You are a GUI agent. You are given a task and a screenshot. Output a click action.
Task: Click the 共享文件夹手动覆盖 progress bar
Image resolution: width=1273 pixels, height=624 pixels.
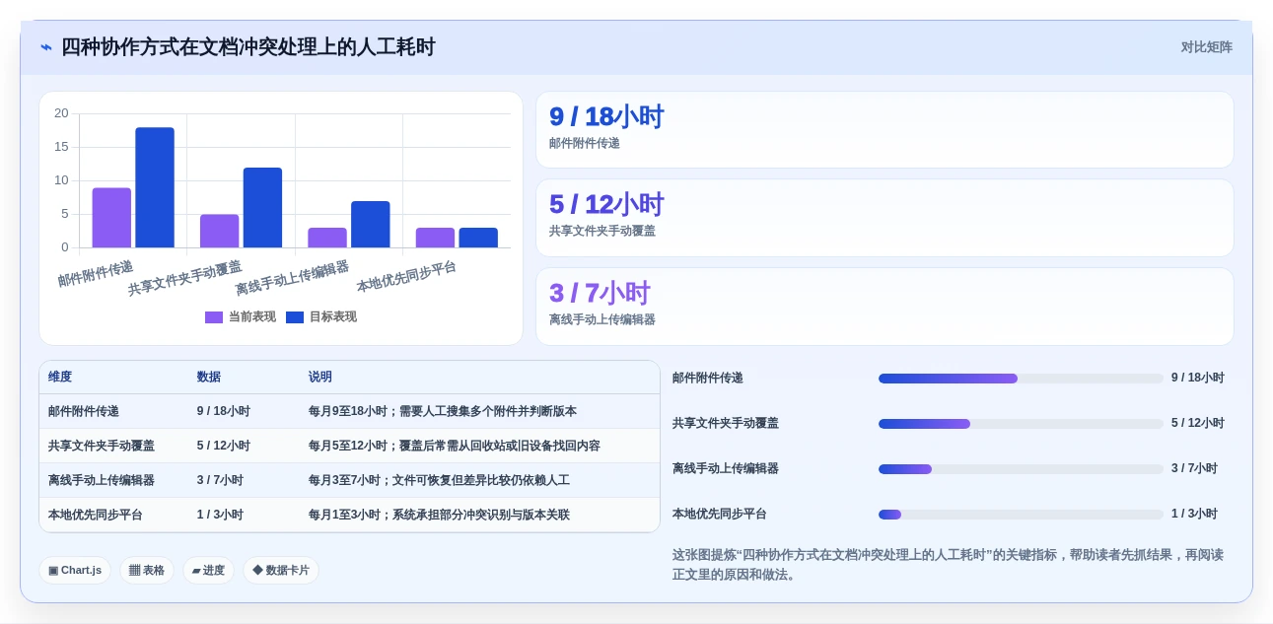[1021, 424]
